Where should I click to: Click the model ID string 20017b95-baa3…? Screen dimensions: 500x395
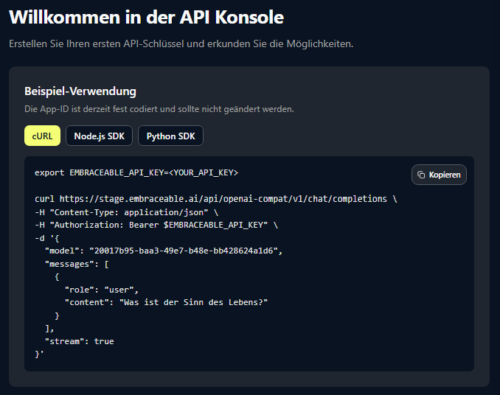185,251
